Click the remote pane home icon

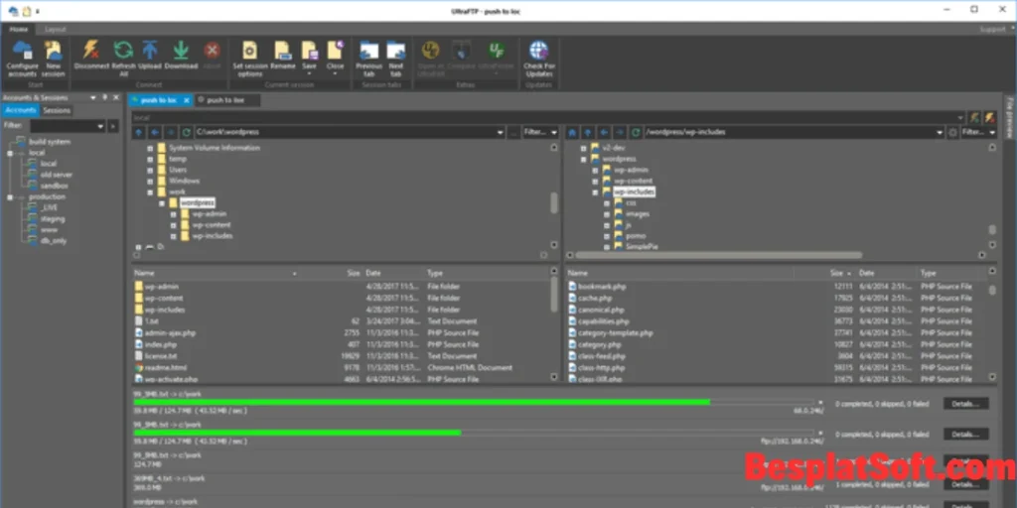pyautogui.click(x=572, y=132)
